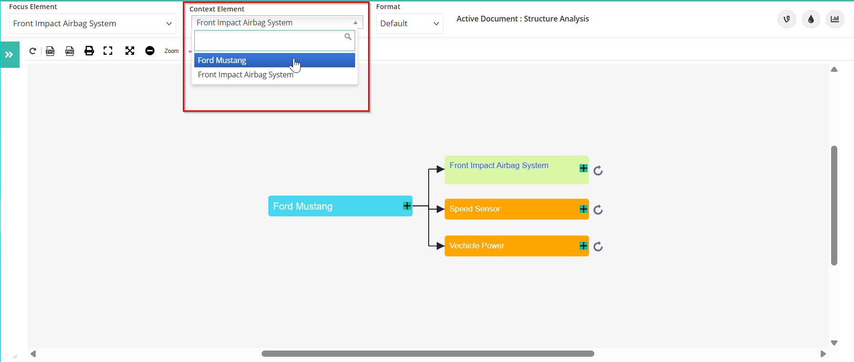Collapse the Context Element dropdown
854x362 pixels.
click(x=277, y=22)
